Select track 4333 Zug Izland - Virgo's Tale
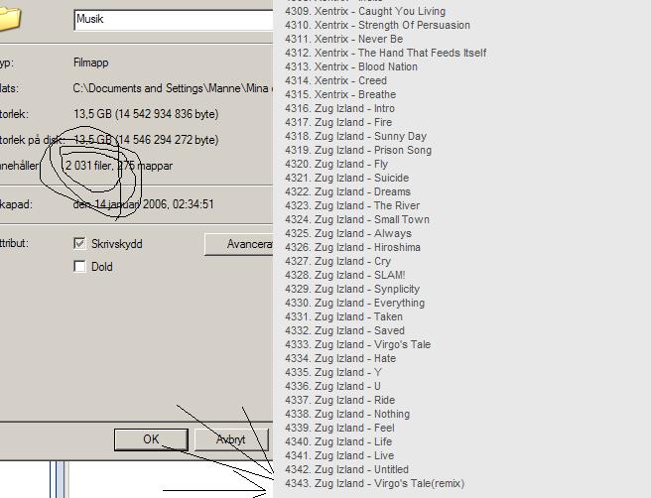The width and height of the screenshot is (651, 498). 358,344
